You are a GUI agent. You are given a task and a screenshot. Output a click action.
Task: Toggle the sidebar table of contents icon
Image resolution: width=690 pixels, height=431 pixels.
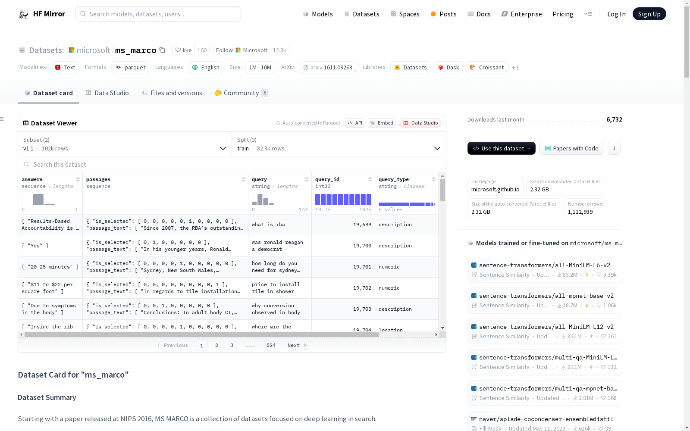(2, 119)
